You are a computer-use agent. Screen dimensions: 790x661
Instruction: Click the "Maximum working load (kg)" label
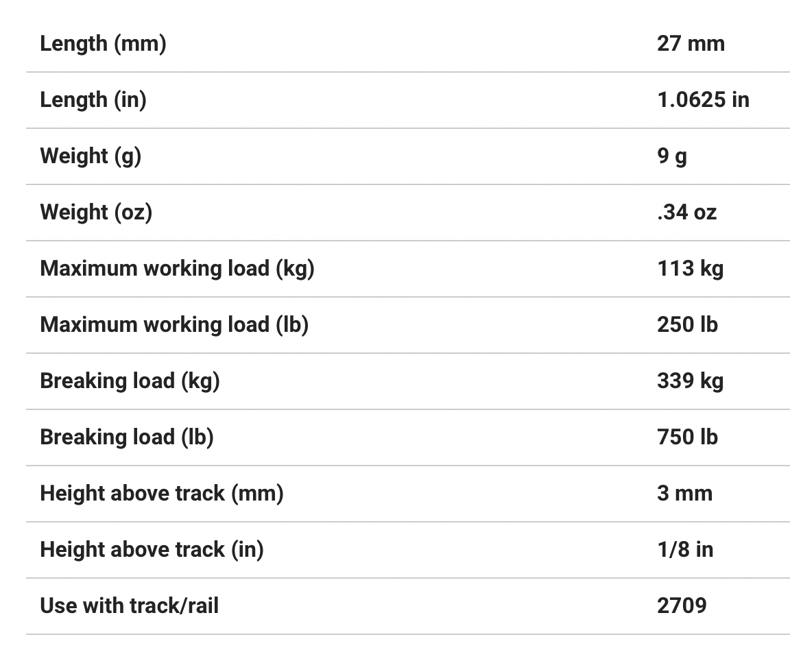pyautogui.click(x=177, y=269)
